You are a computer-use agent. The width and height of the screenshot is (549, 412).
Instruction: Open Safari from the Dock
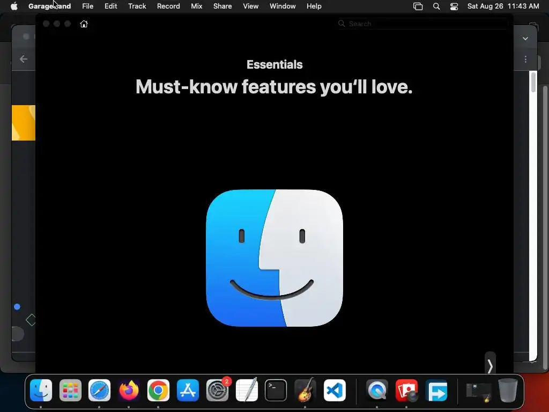click(x=99, y=390)
